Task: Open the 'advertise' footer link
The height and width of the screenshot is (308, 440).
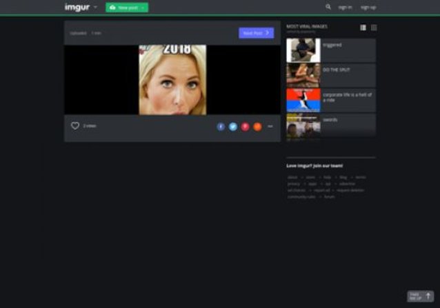Action: (347, 184)
